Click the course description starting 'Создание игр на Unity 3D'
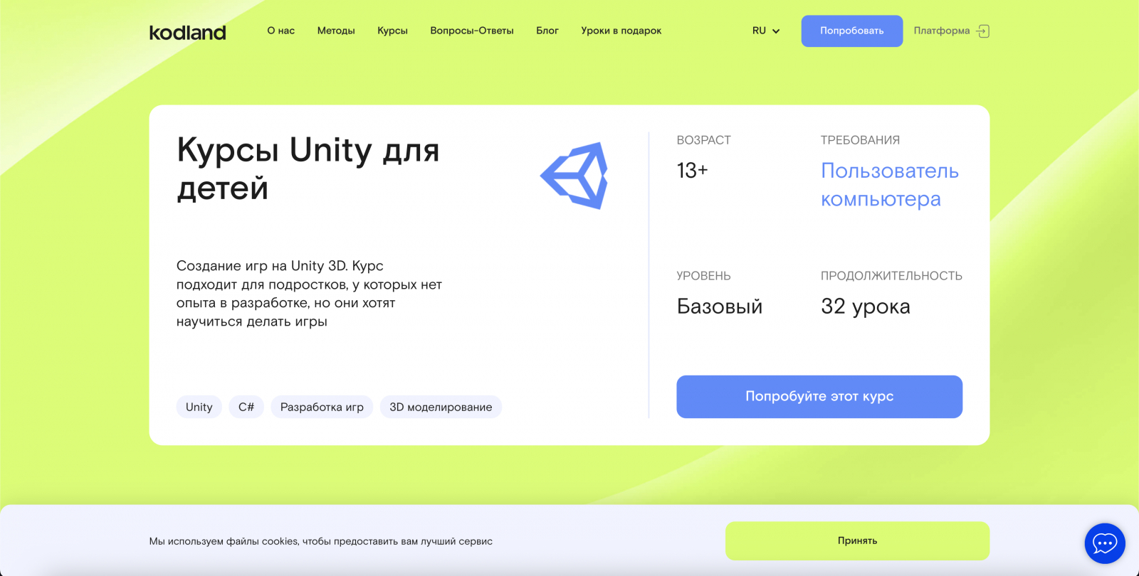Screen dimensions: 1139x576 click(x=309, y=294)
